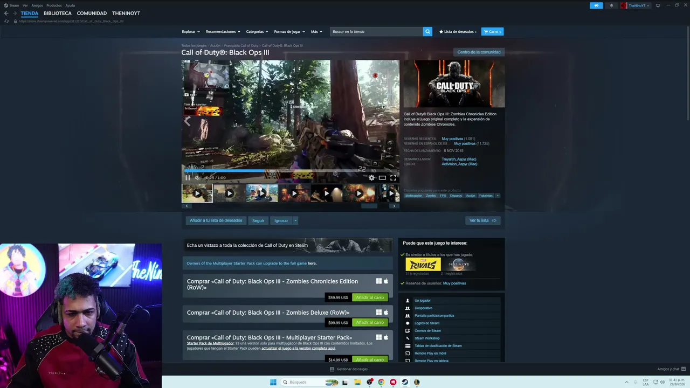Open the Steam Workshop feature link

(427, 338)
